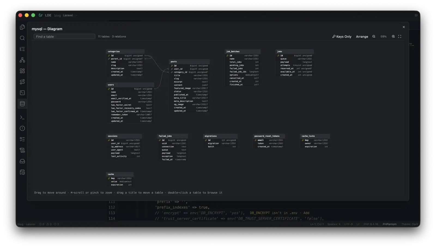
Task: Zoom in the diagram with the plus magnifier
Action: pos(393,36)
